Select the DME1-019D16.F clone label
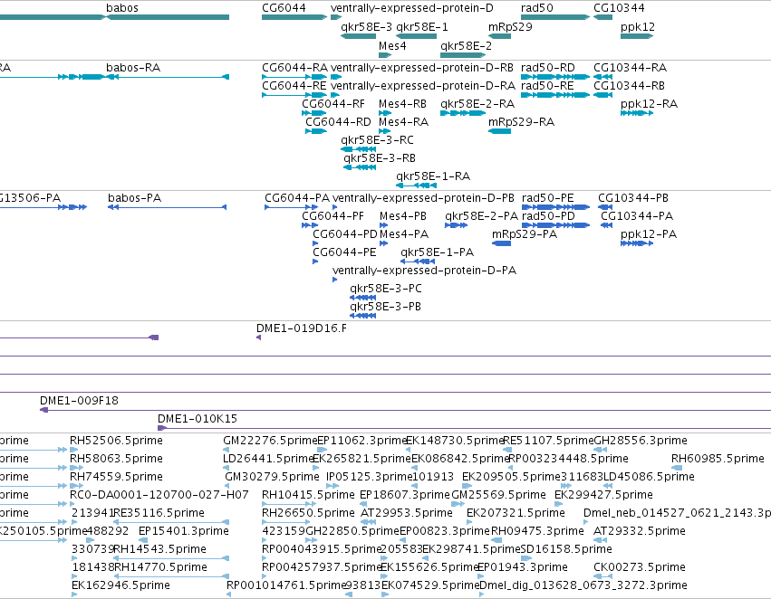This screenshot has width=771, height=599. pyautogui.click(x=302, y=328)
